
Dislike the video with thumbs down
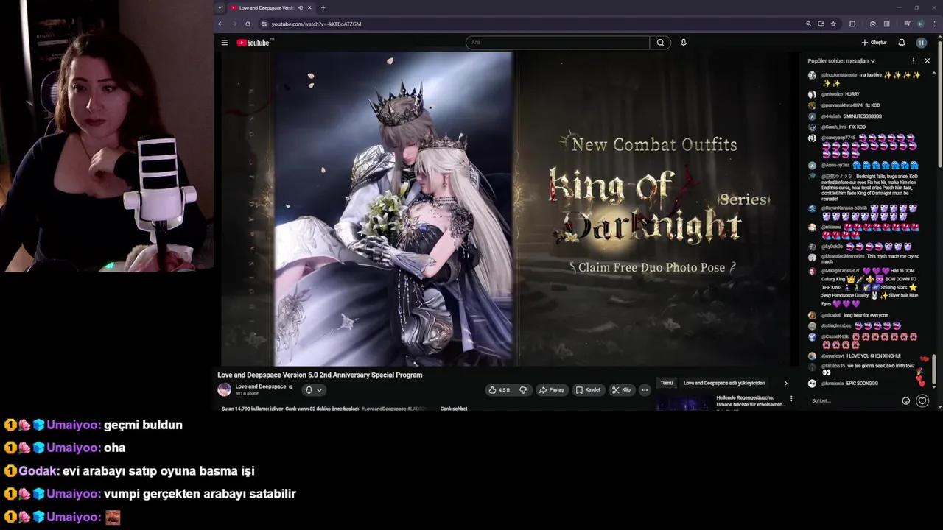click(523, 390)
